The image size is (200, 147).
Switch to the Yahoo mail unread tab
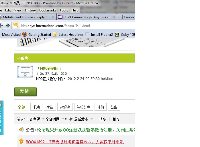(87, 17)
